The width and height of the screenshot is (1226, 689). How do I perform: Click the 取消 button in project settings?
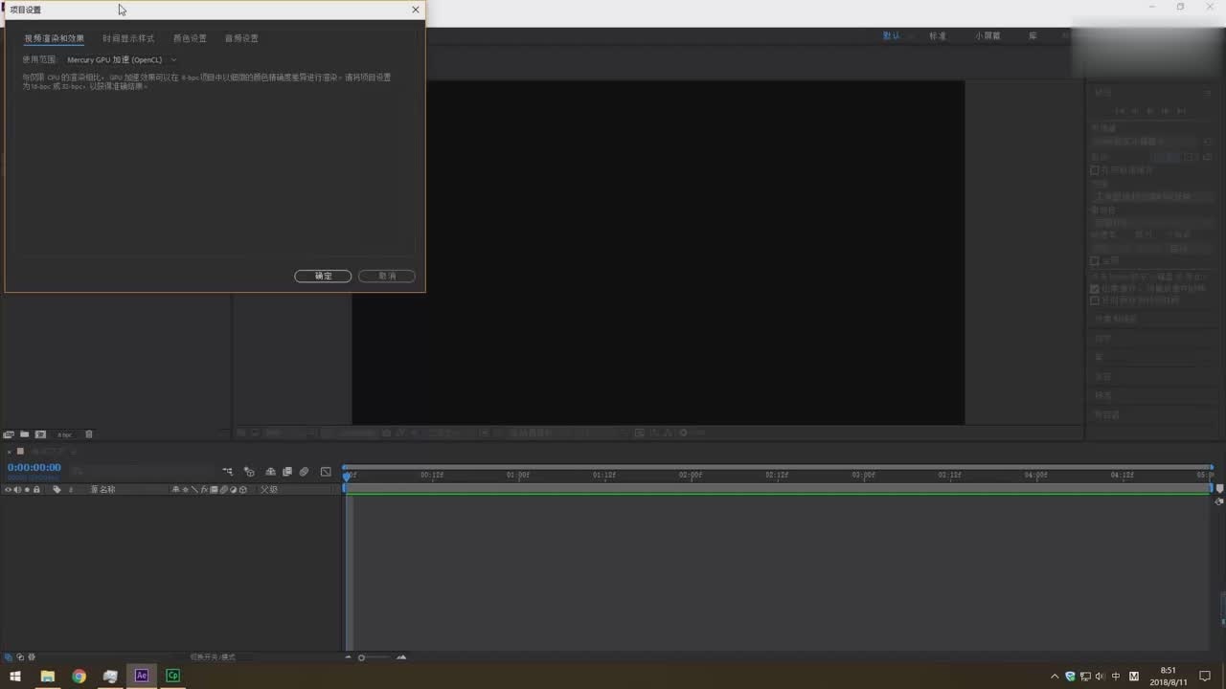point(387,276)
